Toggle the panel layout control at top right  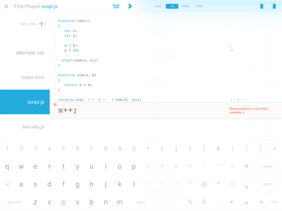click(268, 6)
